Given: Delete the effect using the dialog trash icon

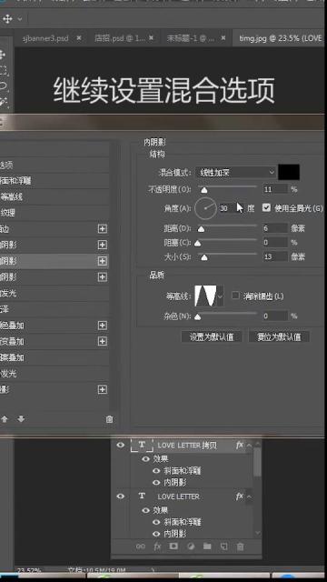Looking at the screenshot, I should [109, 419].
